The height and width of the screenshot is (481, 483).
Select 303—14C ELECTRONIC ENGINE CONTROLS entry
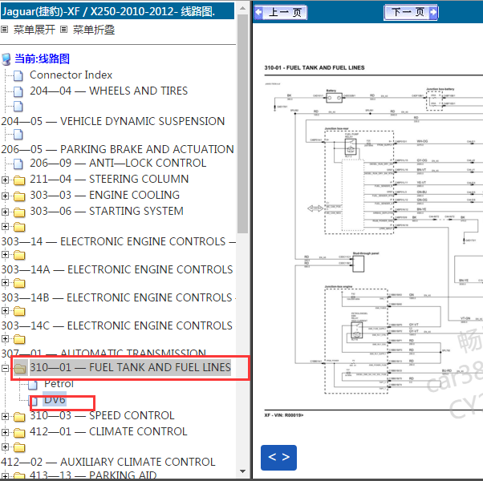[117, 325]
